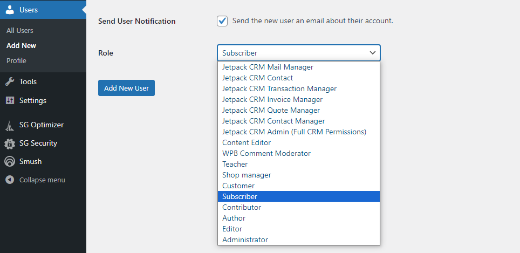This screenshot has width=520, height=253.
Task: Open Smush menu label
Action: pos(31,161)
